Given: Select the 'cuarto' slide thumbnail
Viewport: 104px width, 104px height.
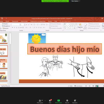Looking at the screenshot, I should [4, 76].
